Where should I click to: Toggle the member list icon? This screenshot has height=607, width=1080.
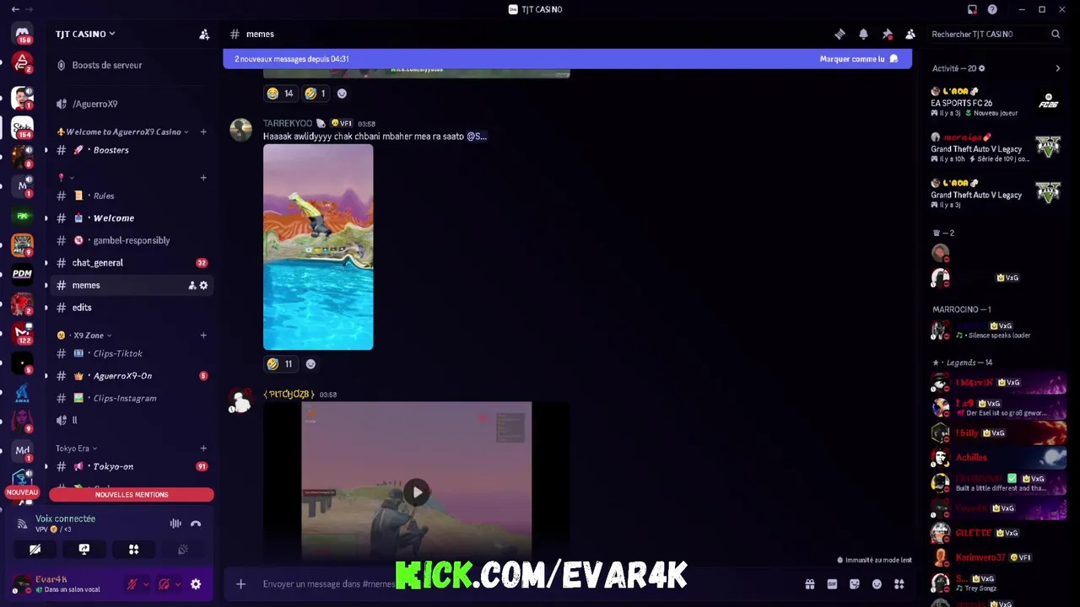(910, 34)
